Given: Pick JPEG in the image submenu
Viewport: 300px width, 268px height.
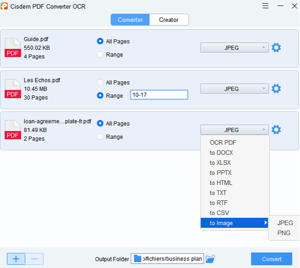Looking at the screenshot, I should click(284, 223).
